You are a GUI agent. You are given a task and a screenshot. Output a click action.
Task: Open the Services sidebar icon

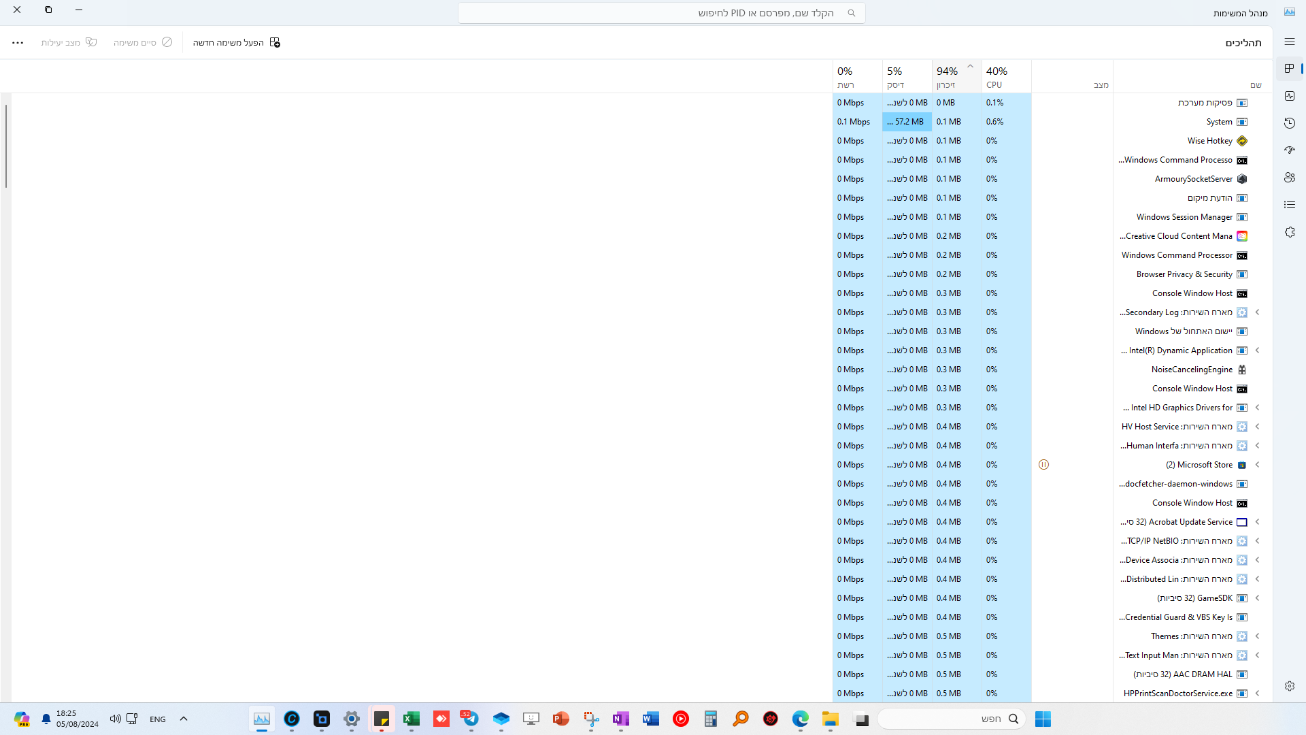(x=1290, y=232)
